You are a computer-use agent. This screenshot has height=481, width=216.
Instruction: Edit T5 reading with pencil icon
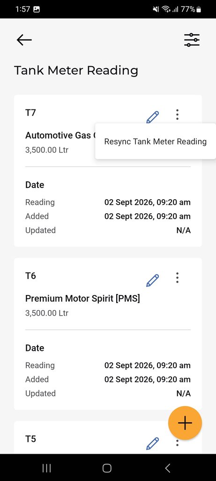tap(152, 443)
